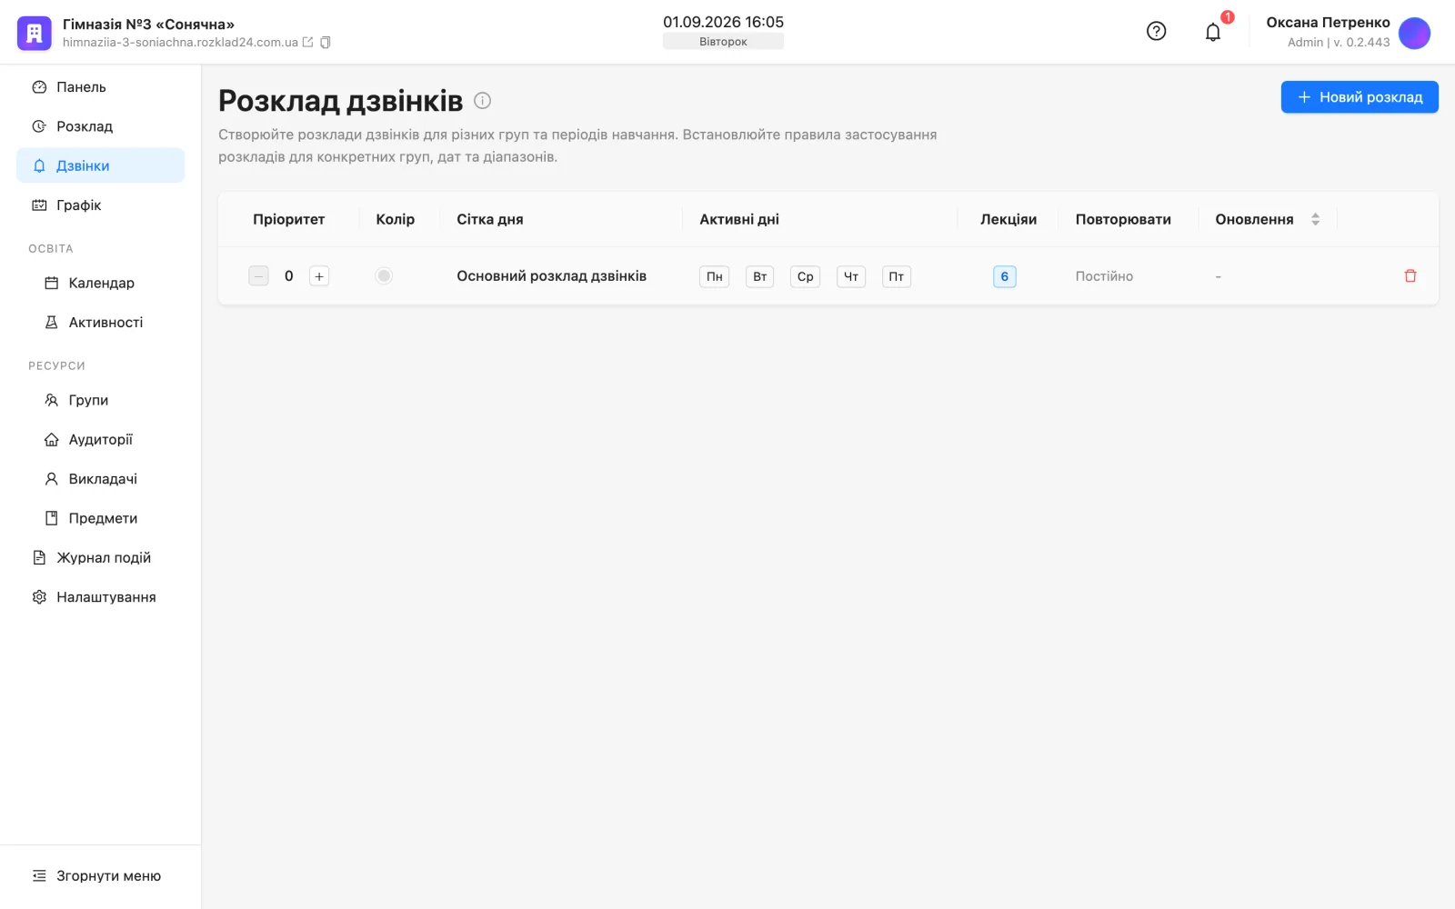Toggle the Пн active day

click(715, 276)
